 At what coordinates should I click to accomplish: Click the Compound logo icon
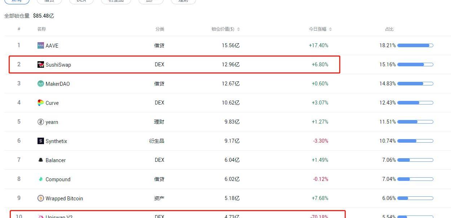[x=40, y=179]
